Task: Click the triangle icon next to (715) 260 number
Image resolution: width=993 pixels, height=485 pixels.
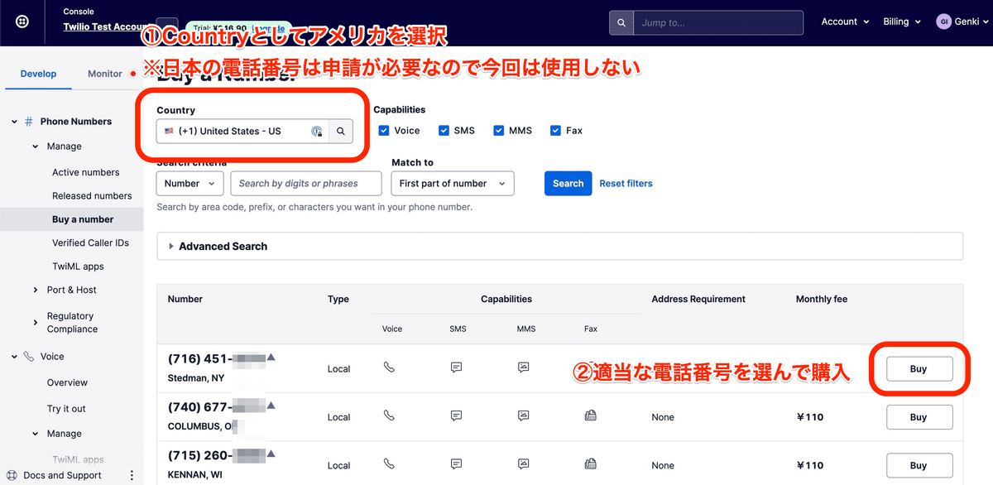Action: click(x=271, y=454)
